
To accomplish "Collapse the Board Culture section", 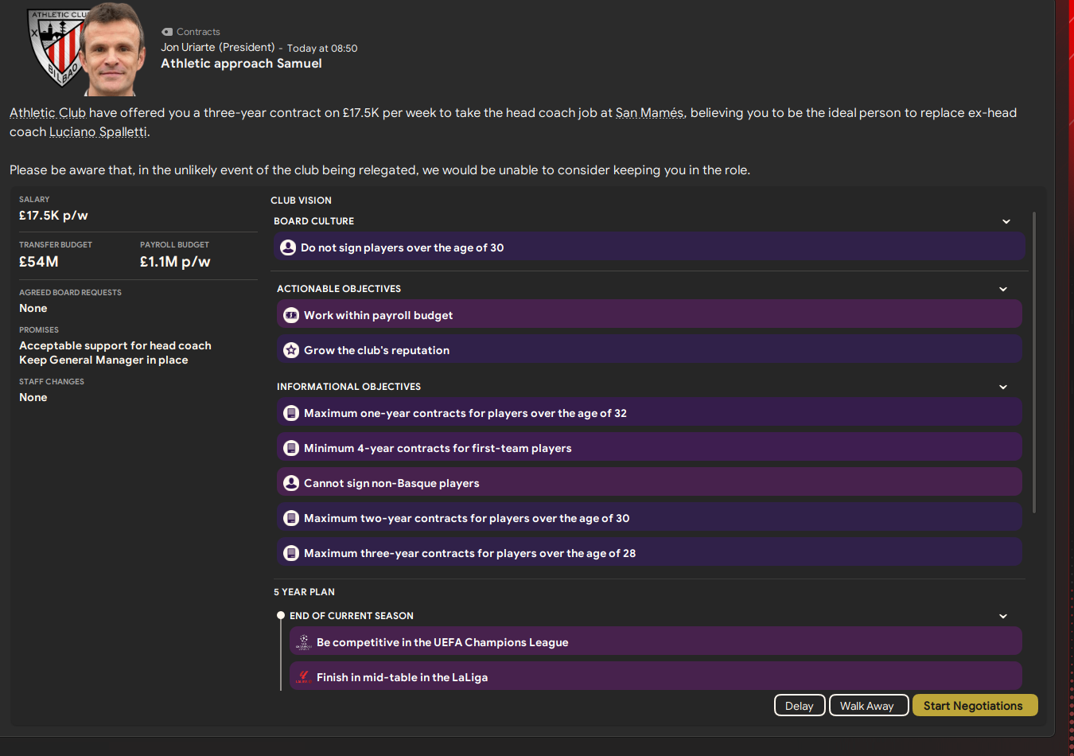I will coord(1006,221).
